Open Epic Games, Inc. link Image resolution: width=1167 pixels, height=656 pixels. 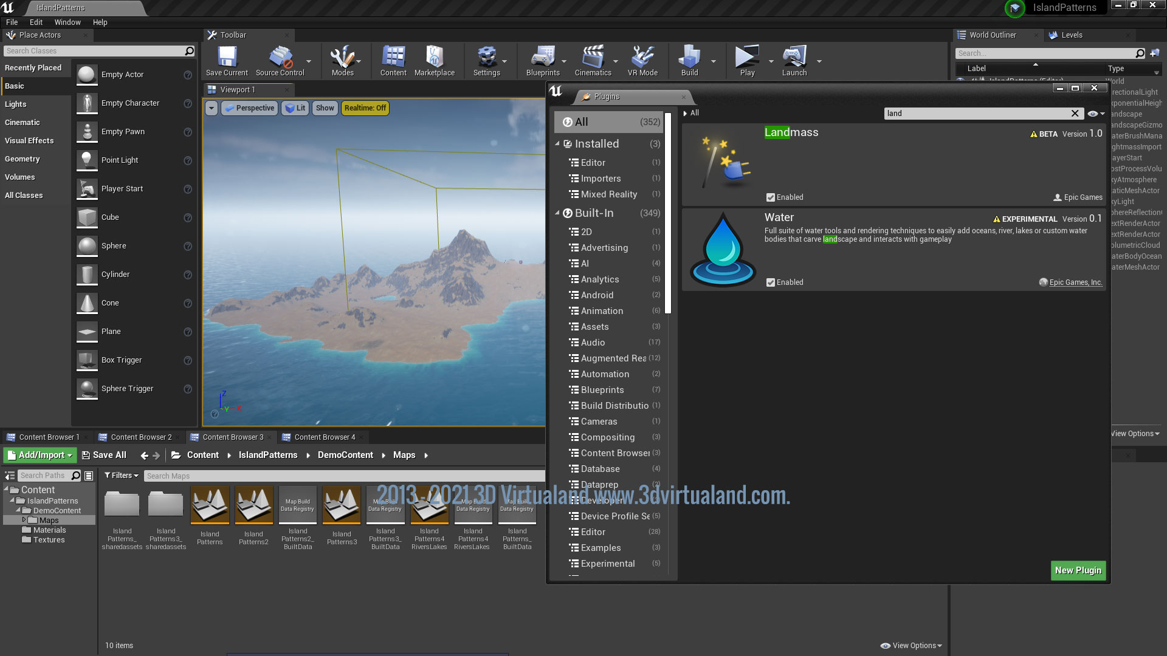(x=1075, y=282)
